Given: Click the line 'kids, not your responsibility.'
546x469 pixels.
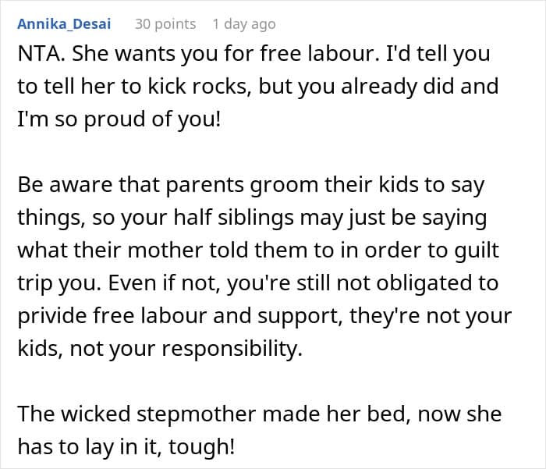Looking at the screenshot, I should (x=160, y=349).
